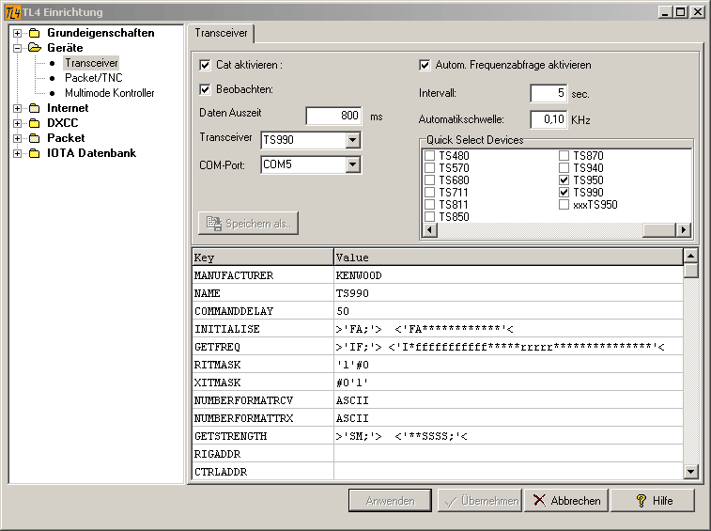The width and height of the screenshot is (711, 531).
Task: Select the Transceiver tab
Action: (x=221, y=33)
